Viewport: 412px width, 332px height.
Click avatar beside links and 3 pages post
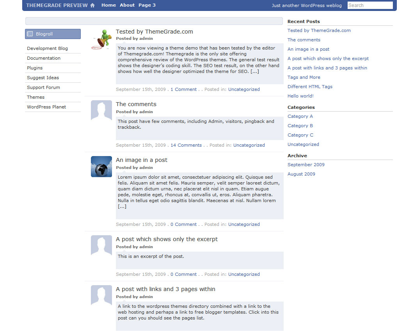tap(101, 295)
